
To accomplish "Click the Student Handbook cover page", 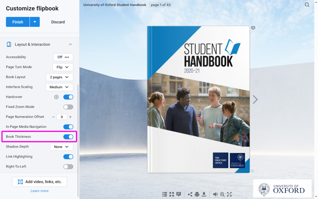I will 198,99.
